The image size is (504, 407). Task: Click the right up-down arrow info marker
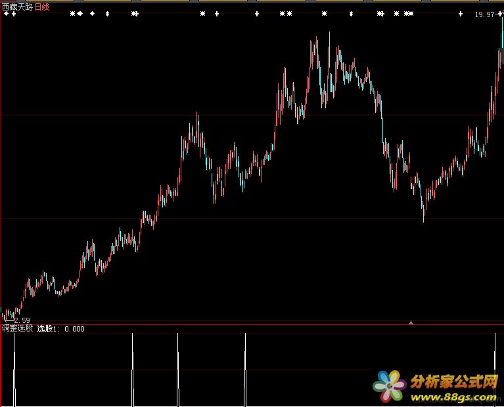click(x=351, y=14)
